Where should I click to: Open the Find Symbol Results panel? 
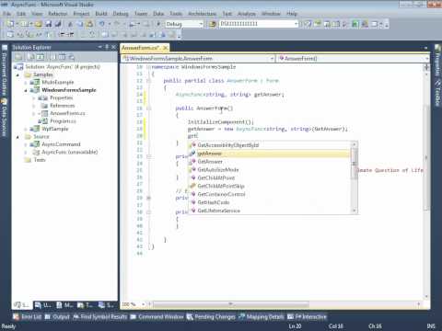tap(100, 317)
